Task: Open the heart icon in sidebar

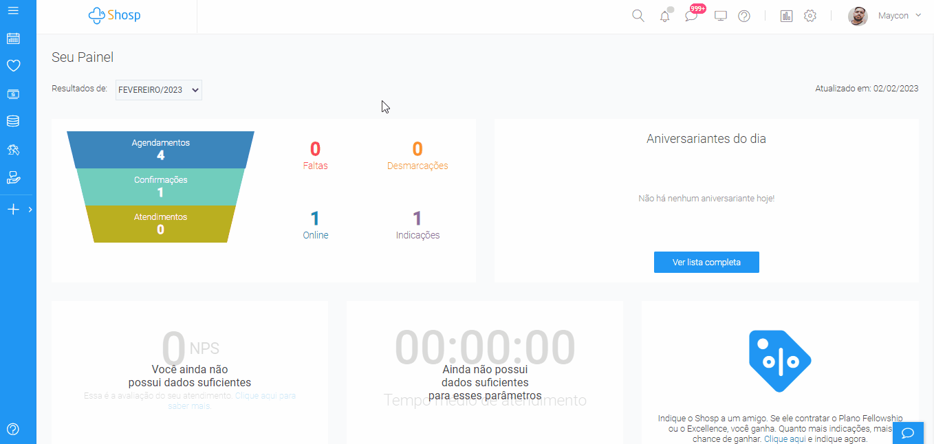Action: [13, 66]
